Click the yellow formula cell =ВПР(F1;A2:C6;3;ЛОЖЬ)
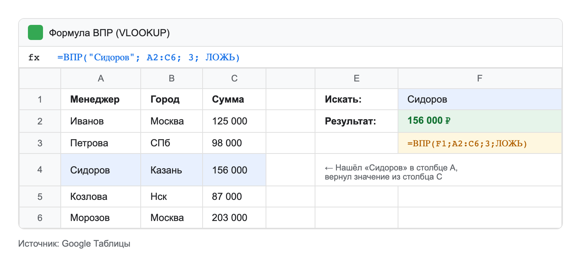581x267 pixels. pyautogui.click(x=479, y=143)
